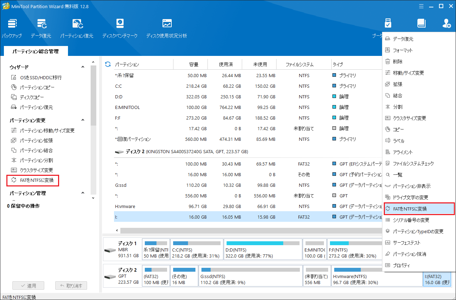Image resolution: width=456 pixels, height=300 pixels.
Task: Select パーティション非表示 in context menu
Action: click(419, 186)
